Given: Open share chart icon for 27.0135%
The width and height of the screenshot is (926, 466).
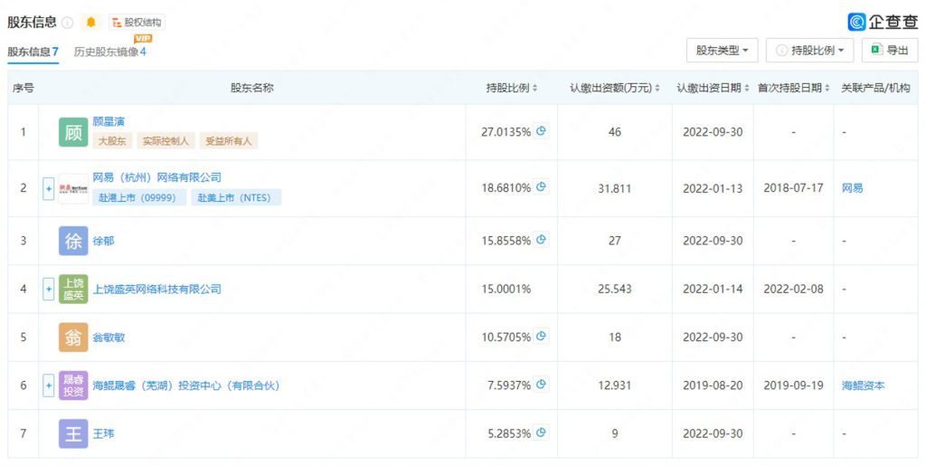Looking at the screenshot, I should tap(541, 131).
